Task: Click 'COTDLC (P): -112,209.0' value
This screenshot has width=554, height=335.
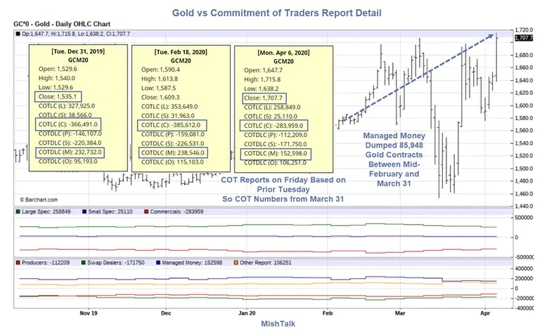Action: (x=276, y=135)
